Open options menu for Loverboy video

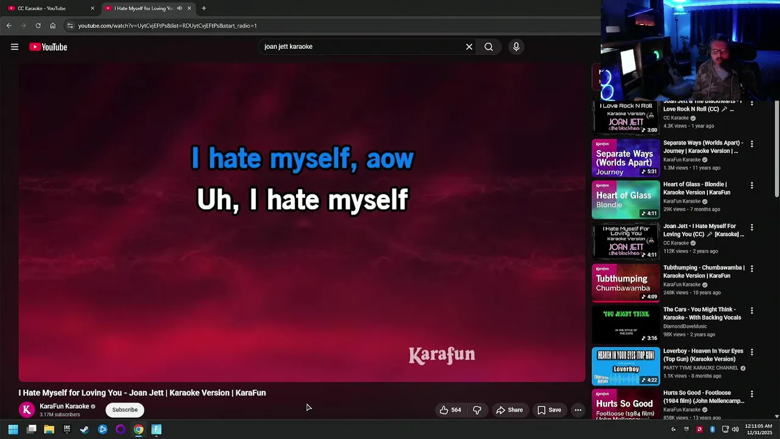[752, 352]
